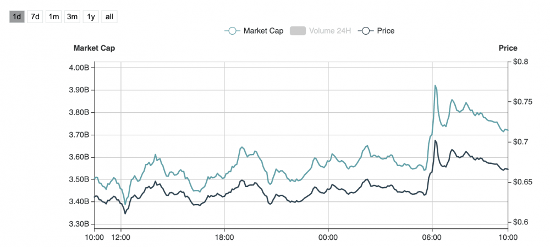
Task: Switch chart to 1y range
Action: click(91, 17)
